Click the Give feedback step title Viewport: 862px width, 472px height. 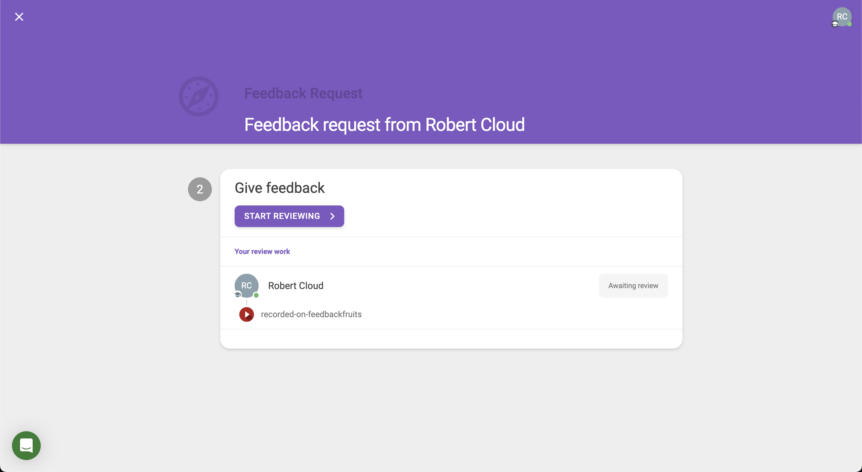[x=280, y=188]
